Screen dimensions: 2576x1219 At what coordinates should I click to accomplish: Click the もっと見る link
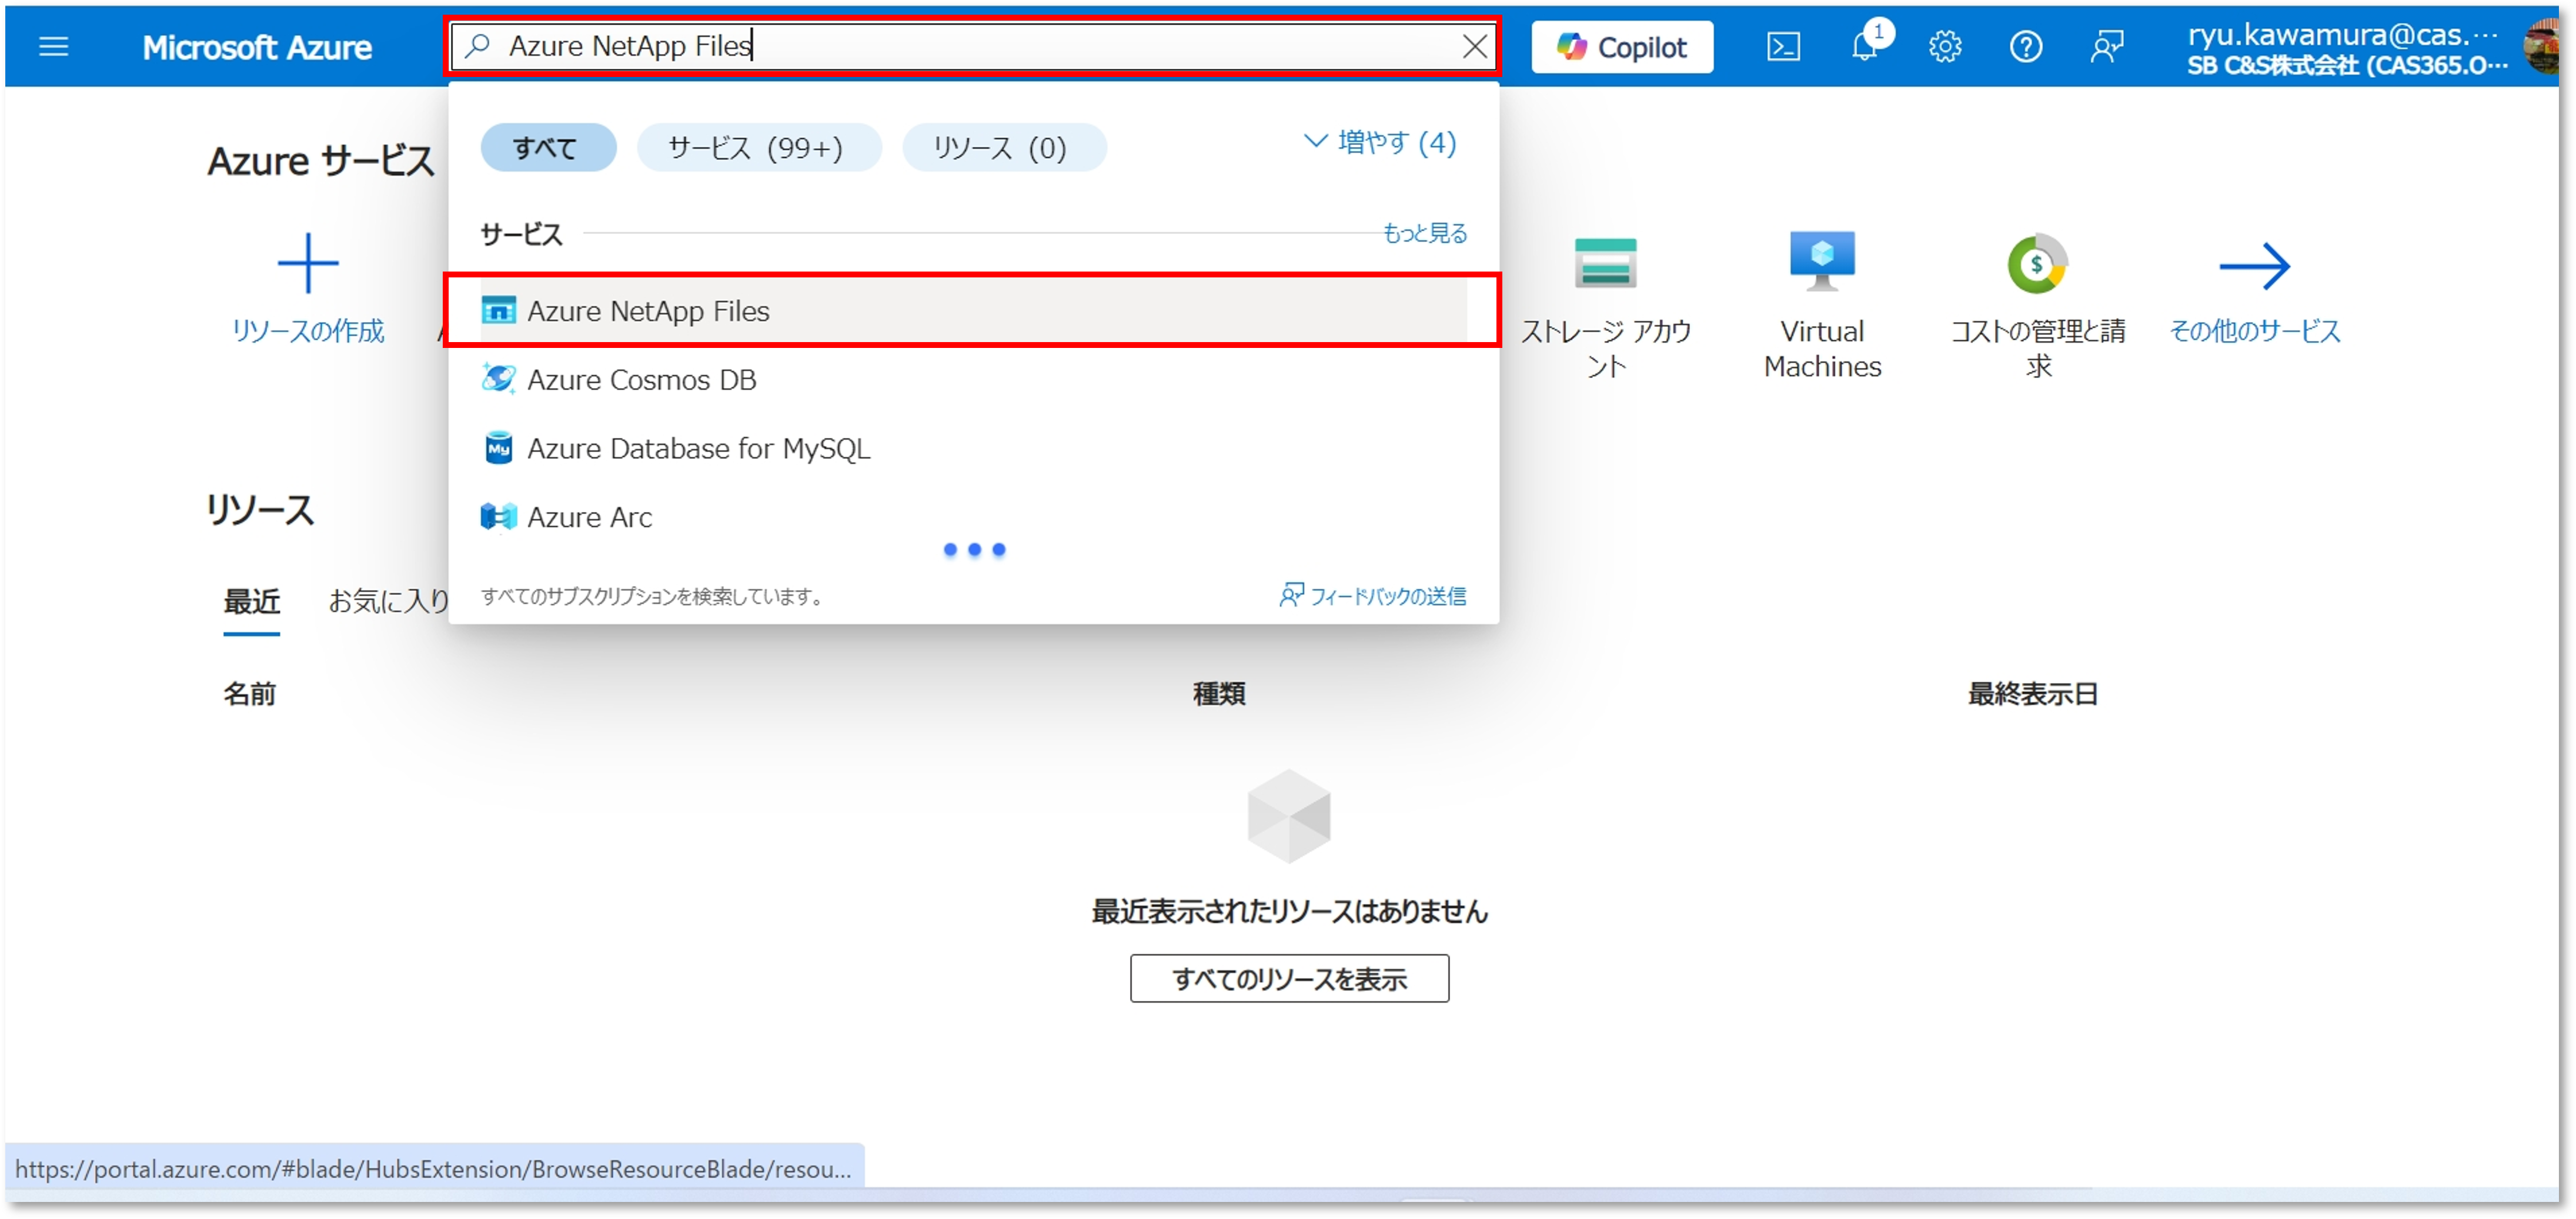click(x=1424, y=233)
